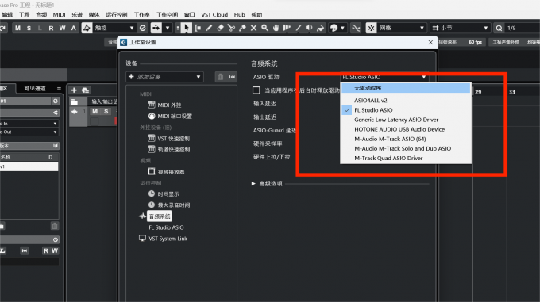Click the input/output folder track icon
540x302 pixels.
tap(74, 101)
